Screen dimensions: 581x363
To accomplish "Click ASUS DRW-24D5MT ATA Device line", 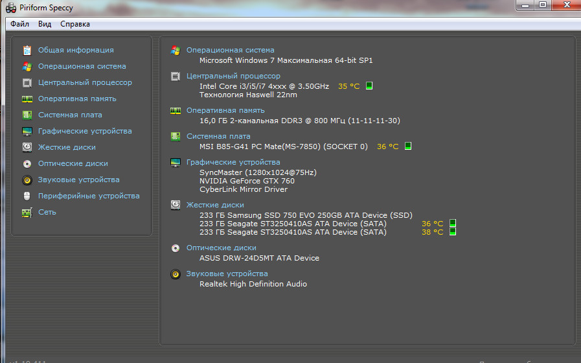I will tap(259, 258).
